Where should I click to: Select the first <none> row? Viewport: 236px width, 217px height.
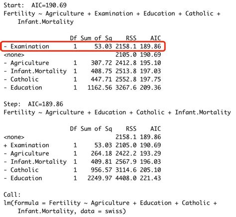(x=83, y=55)
